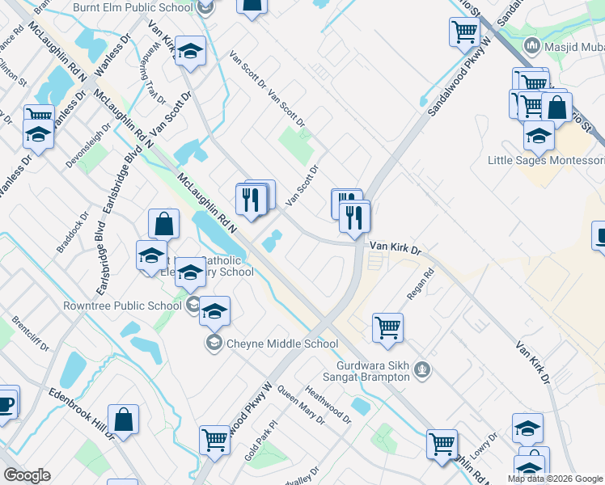Click the Lowry Dr street label
Screen dimensions: 605x485
pos(484,445)
